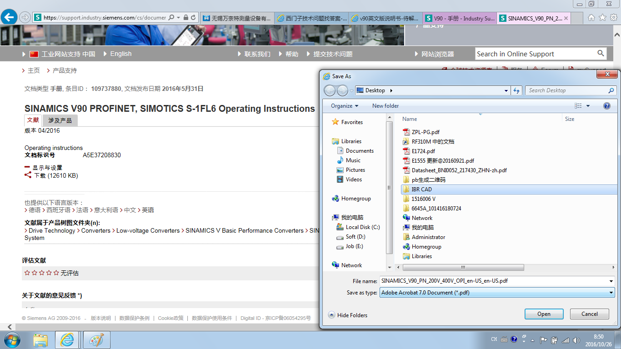Screen dimensions: 621x349
Task: Open the browser Home page icon
Action: click(591, 17)
